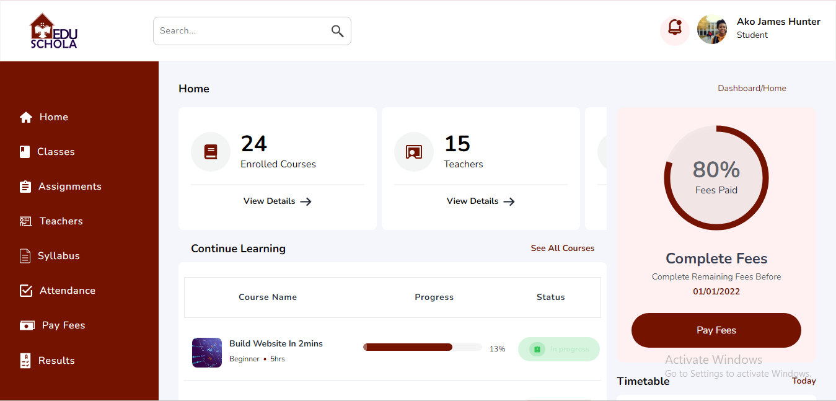Viewport: 836px width, 401px height.
Task: Go to Syllabus in the sidebar
Action: (58, 256)
